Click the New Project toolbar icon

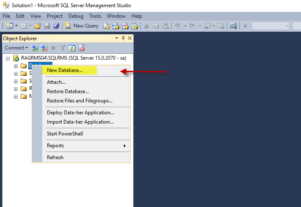pyautogui.click(x=9, y=26)
